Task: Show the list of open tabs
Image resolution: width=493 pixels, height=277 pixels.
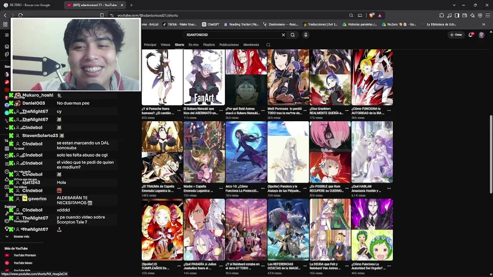Action: click(x=454, y=5)
